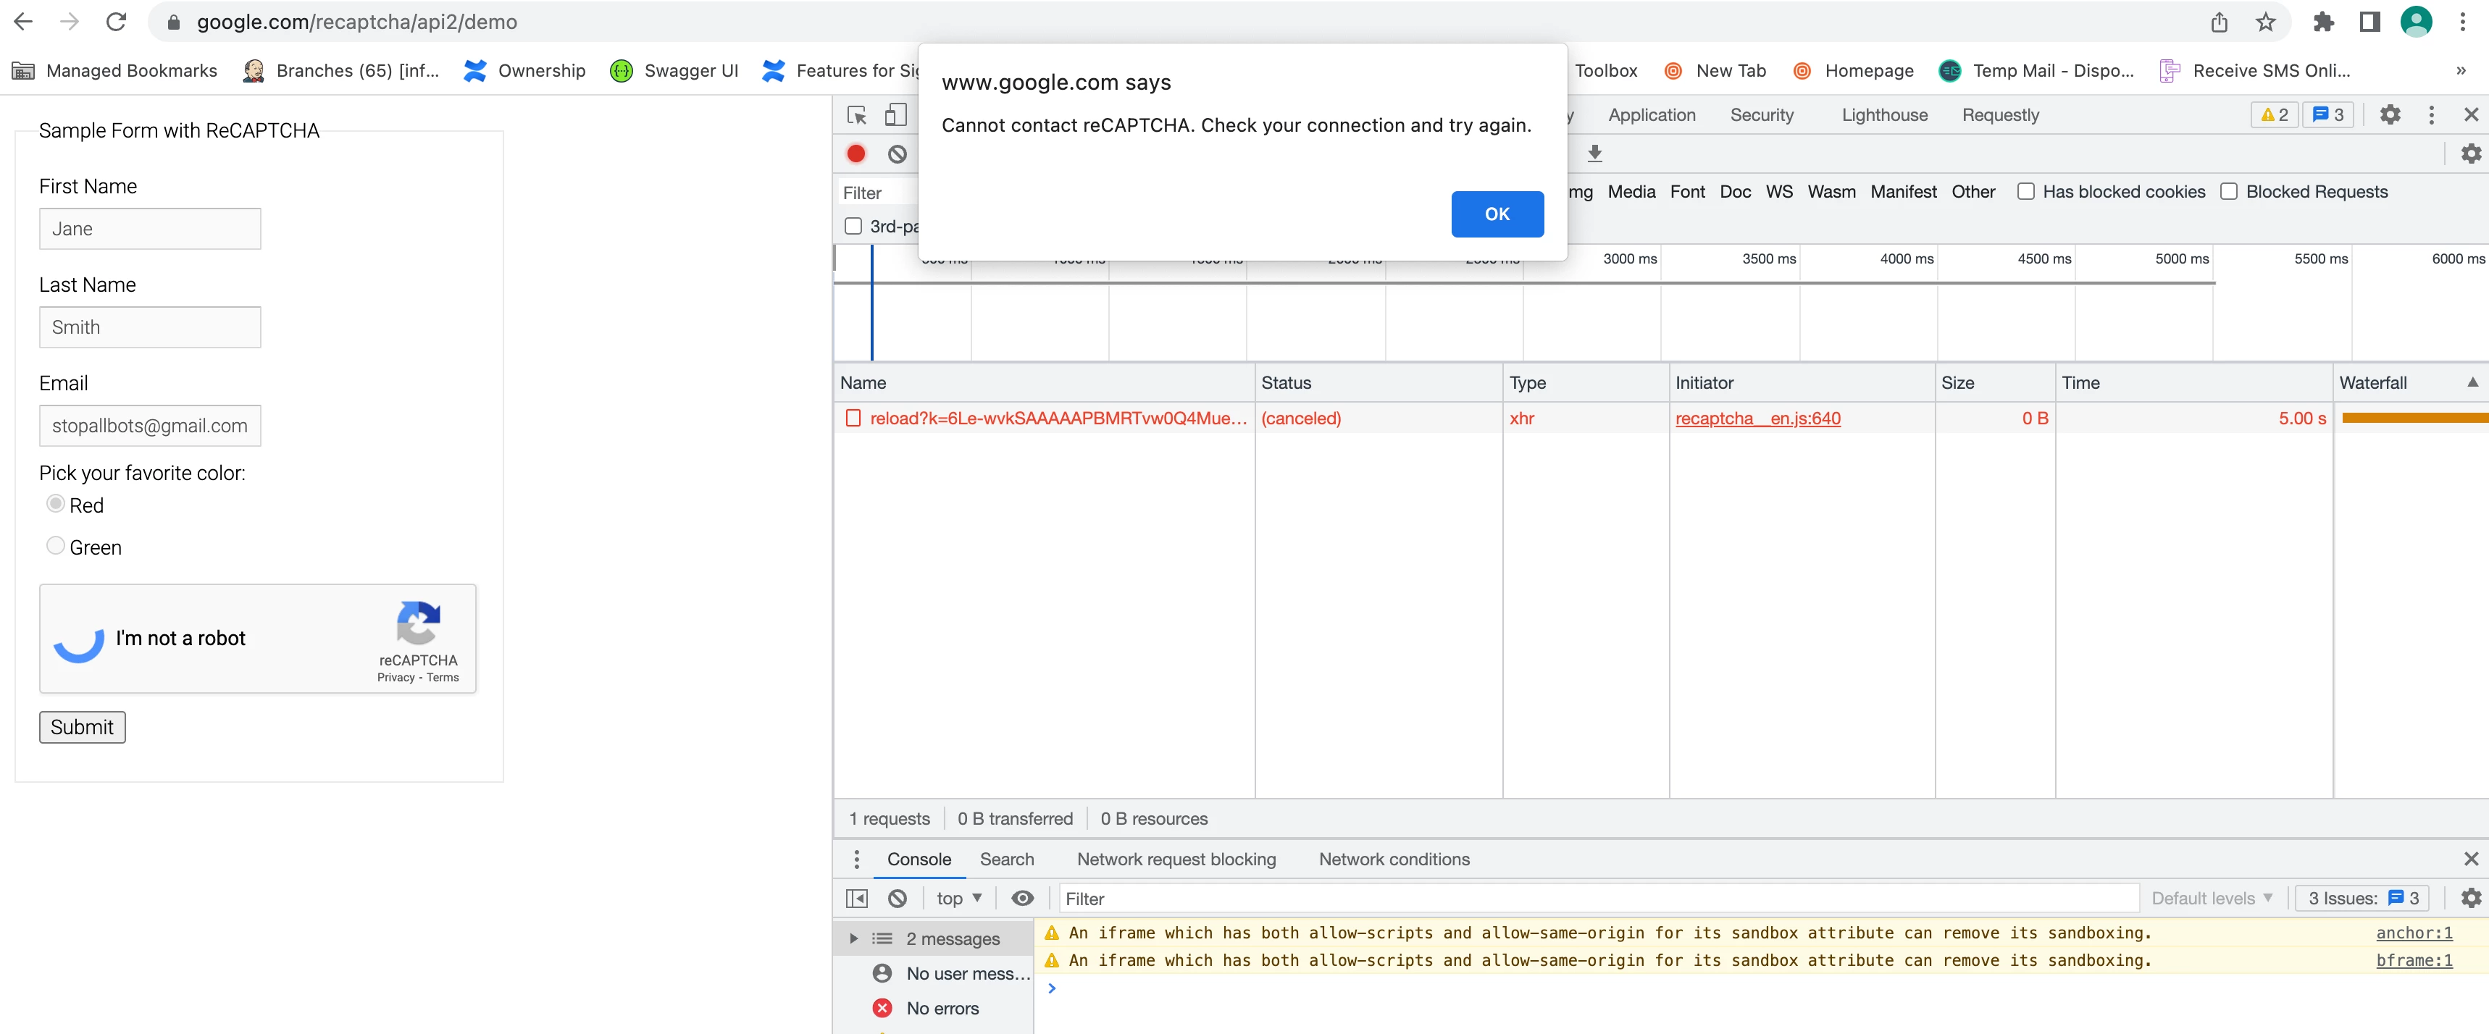Click the browser back arrow

23,21
